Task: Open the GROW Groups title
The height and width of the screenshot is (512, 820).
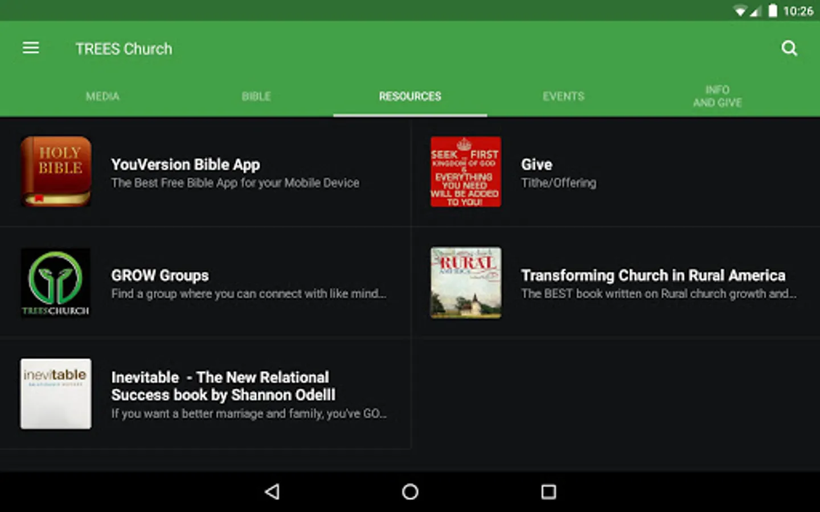Action: pyautogui.click(x=160, y=275)
